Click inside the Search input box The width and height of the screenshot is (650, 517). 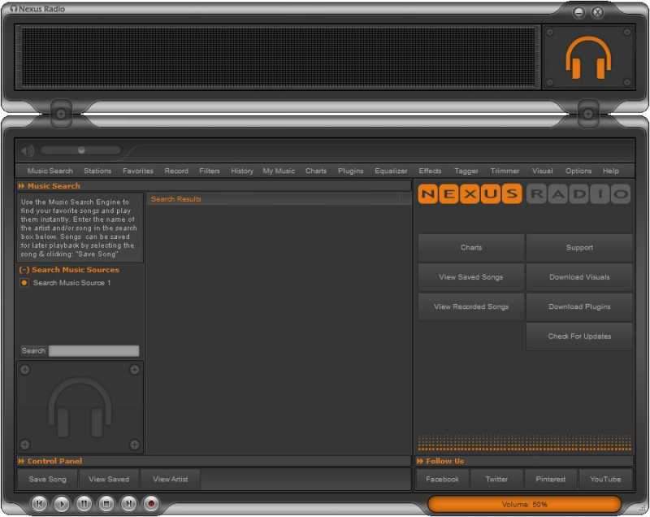93,350
